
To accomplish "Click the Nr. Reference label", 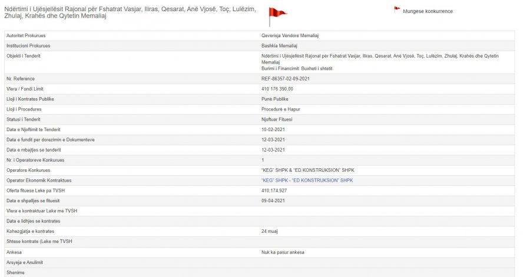I will 21,79.
